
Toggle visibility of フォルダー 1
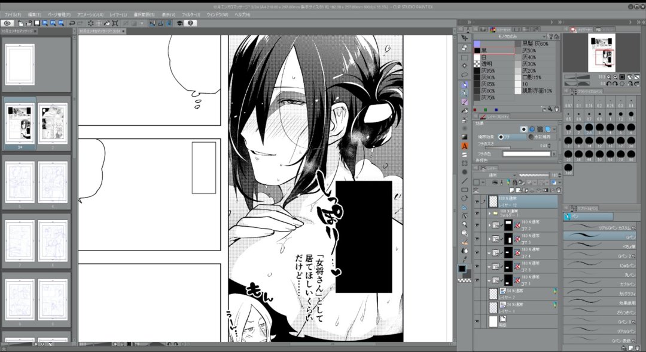coord(477,213)
